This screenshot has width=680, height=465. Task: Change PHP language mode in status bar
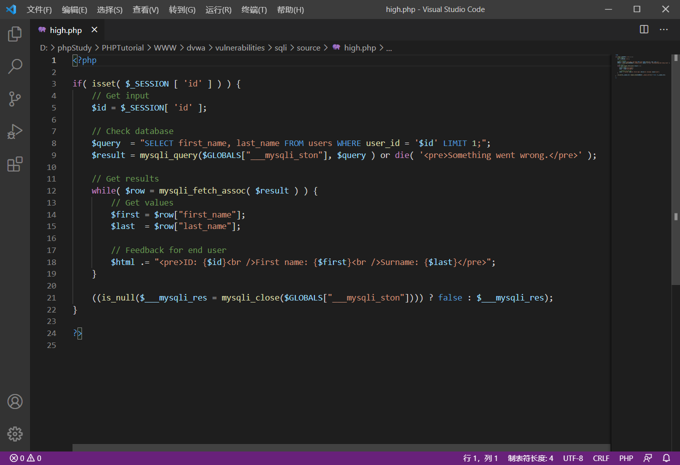pos(626,458)
